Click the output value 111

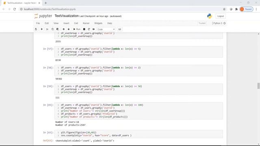pos(57,98)
